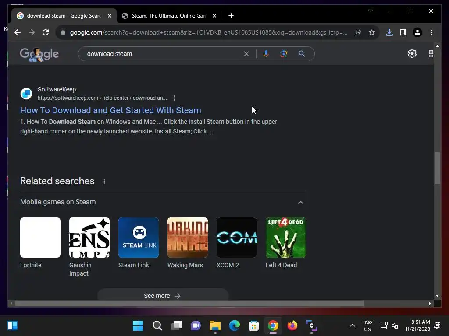Select the Fortnite thumbnail
The height and width of the screenshot is (336, 449).
point(40,238)
